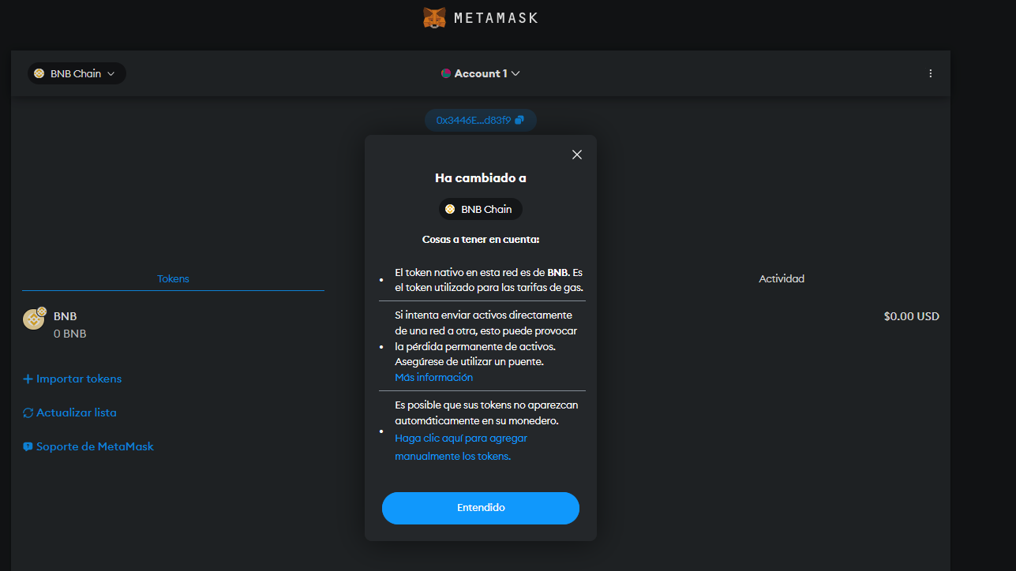Close the Ha cambiado a dialog

point(577,155)
